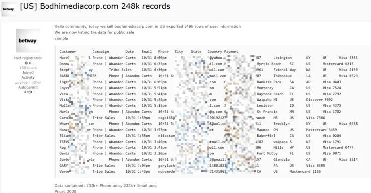This screenshot has width=371, height=193.
Task: Click the city name Lexington
Action: pyautogui.click(x=282, y=58)
